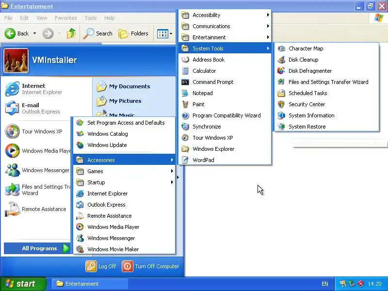Open Windows Catalog
The image size is (388, 291).
point(124,134)
